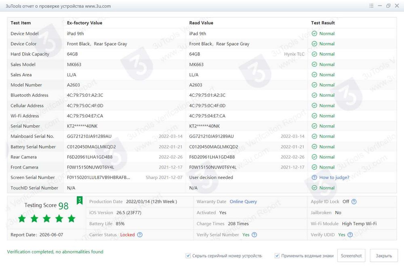Image resolution: width=404 pixels, height=268 pixels.
Task: Click the Sales Model Normal check icon
Action: 314,64
